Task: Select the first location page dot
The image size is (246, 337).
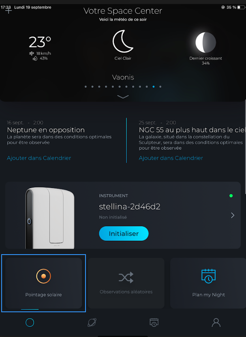Action: 86,86
